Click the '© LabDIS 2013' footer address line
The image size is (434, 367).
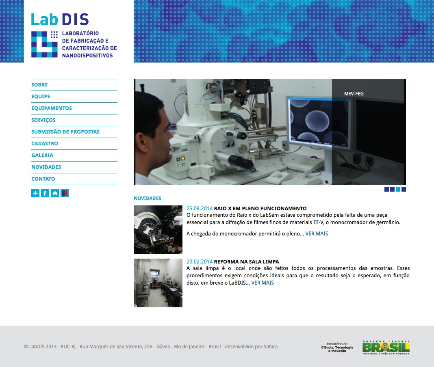click(x=151, y=347)
